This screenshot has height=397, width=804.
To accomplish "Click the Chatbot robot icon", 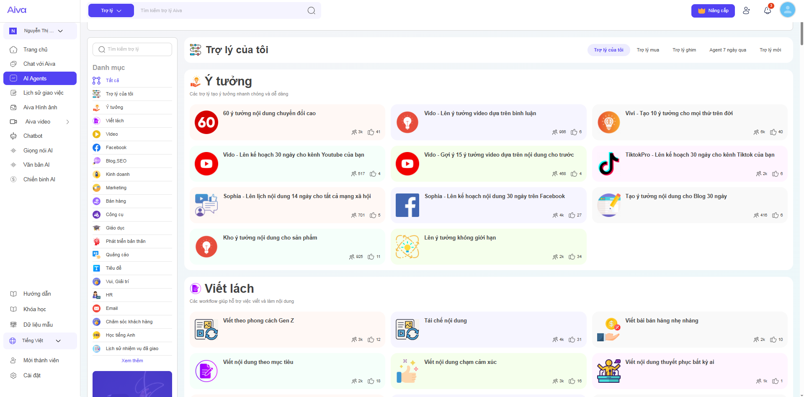I will pos(13,136).
